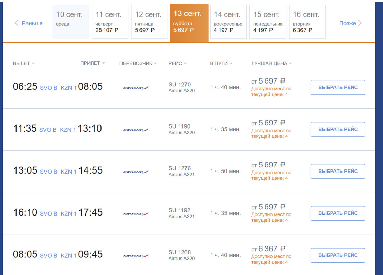Choose the 16 сент. вторник date
Screen dimensions: 383x275
[x=307, y=22]
